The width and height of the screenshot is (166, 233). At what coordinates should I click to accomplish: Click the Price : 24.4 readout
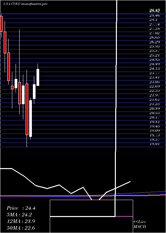[21, 208]
